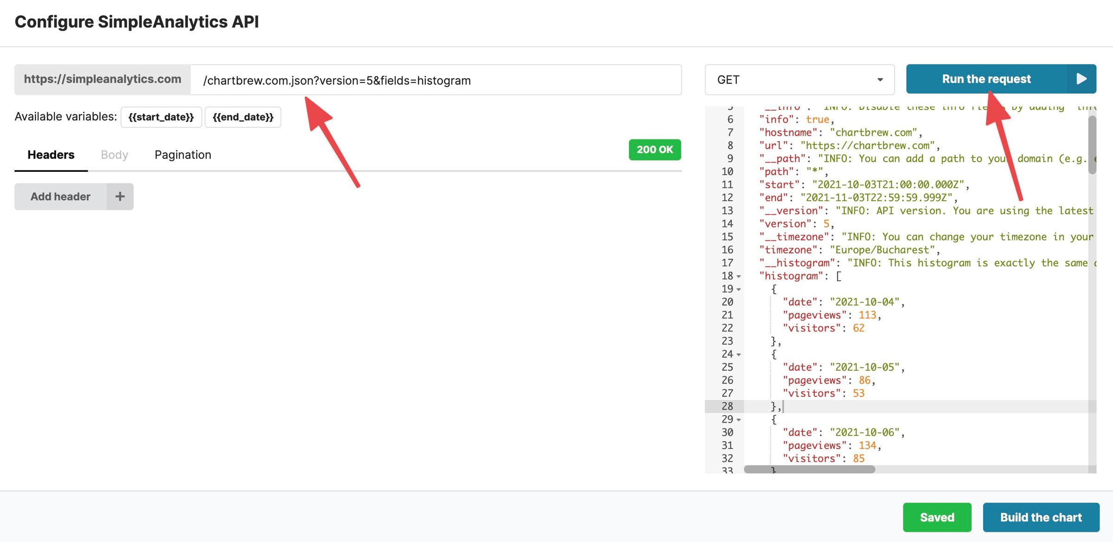
Task: Open the Body tab
Action: (115, 155)
